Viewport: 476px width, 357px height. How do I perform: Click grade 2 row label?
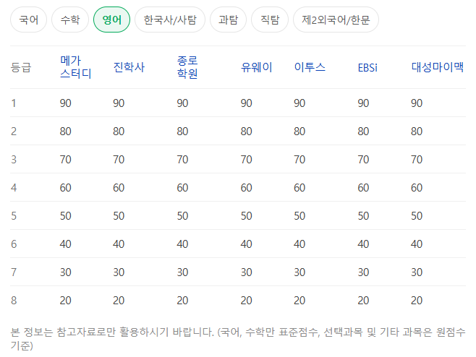tap(14, 132)
